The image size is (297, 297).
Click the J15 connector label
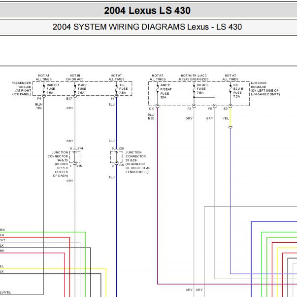[x=79, y=166]
